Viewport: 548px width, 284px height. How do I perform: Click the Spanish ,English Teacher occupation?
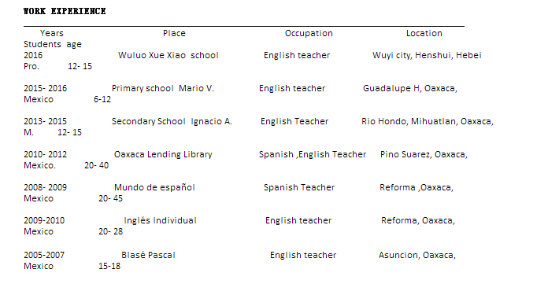pyautogui.click(x=312, y=154)
